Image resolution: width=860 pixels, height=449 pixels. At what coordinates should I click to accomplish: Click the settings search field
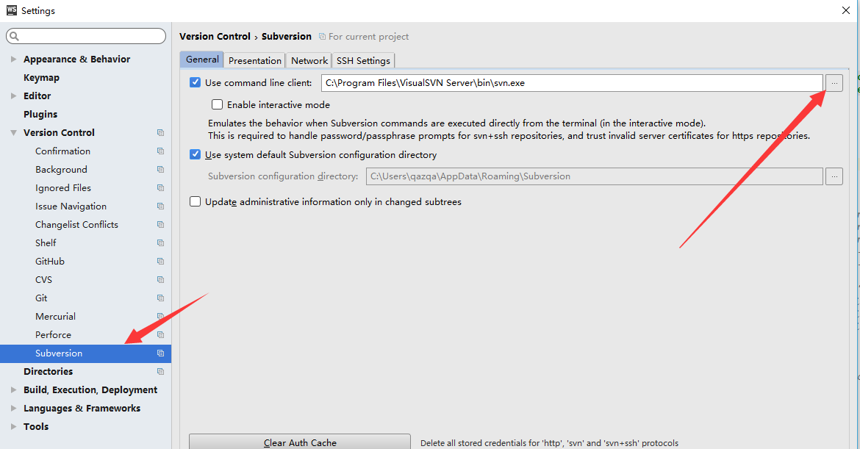point(86,36)
